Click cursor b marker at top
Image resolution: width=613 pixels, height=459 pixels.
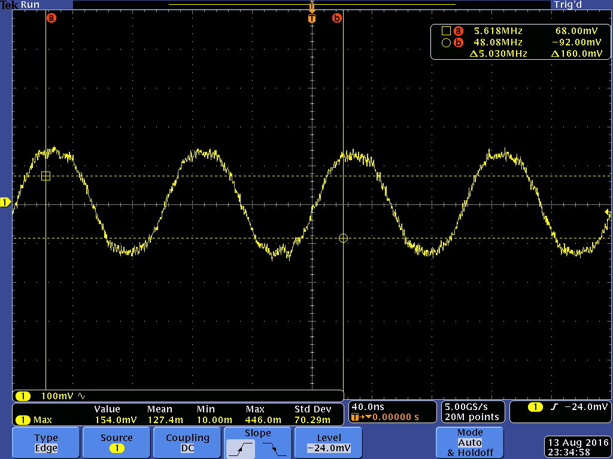[x=336, y=18]
